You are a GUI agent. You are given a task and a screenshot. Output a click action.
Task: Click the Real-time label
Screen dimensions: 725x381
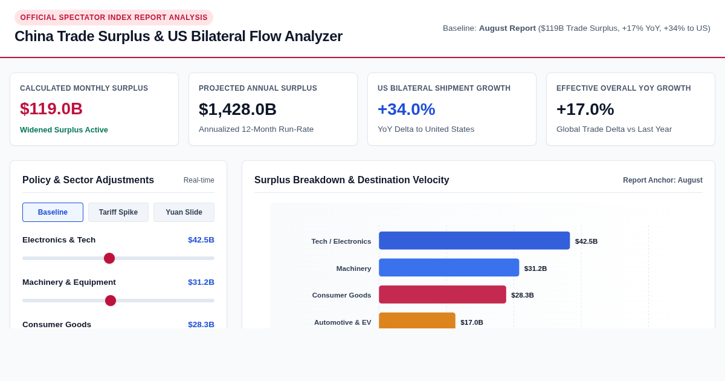(199, 180)
